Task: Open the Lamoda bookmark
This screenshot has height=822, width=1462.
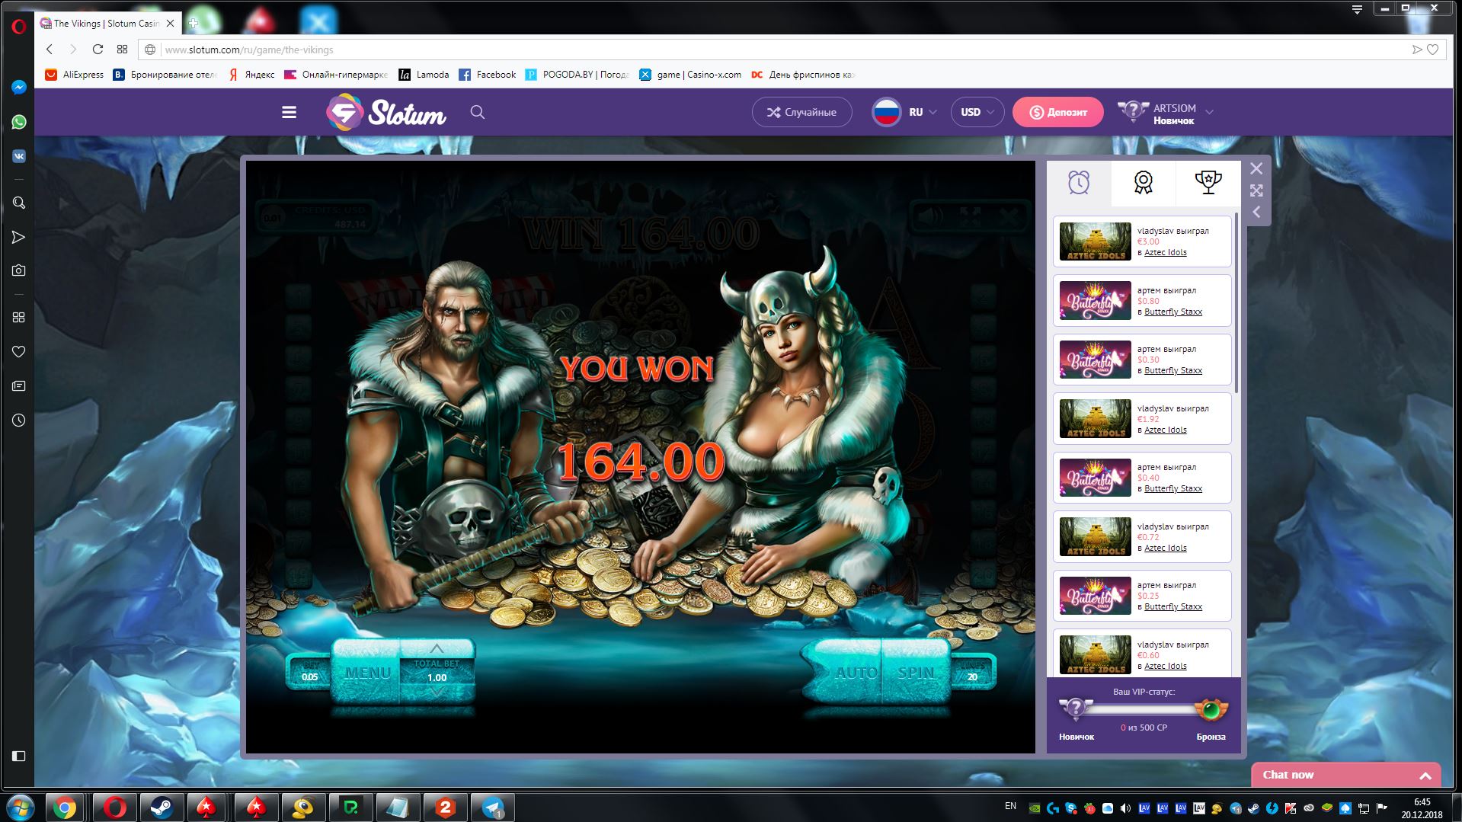Action: click(424, 75)
